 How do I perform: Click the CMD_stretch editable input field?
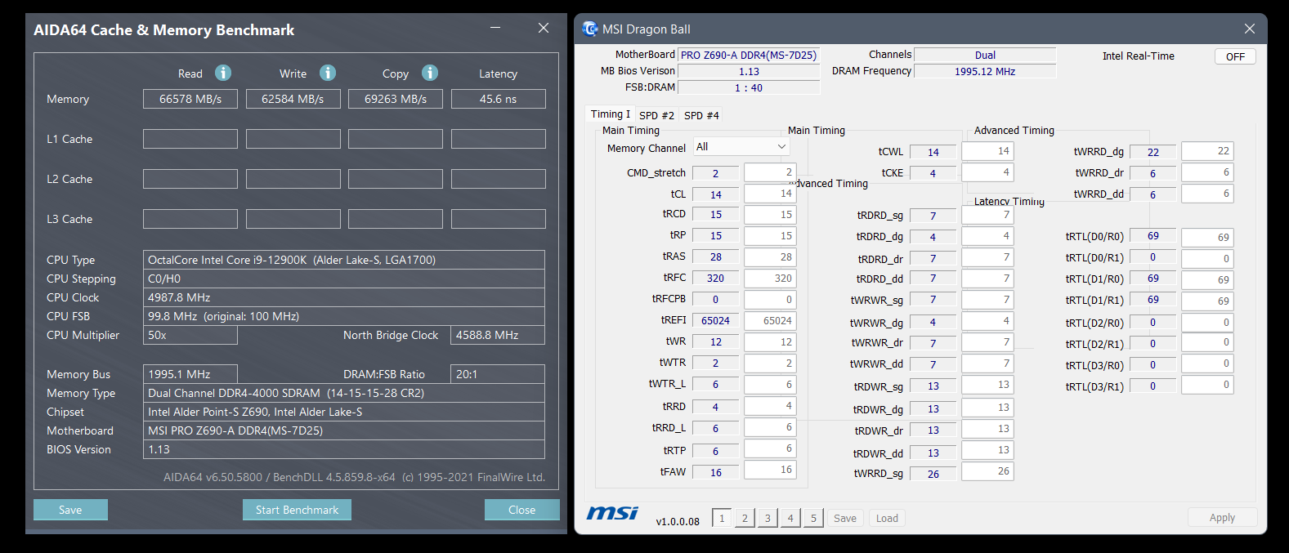[x=770, y=172]
